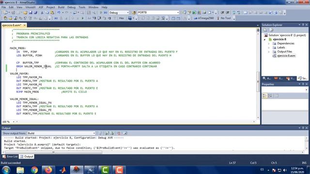Open the Edit menu

point(11,7)
